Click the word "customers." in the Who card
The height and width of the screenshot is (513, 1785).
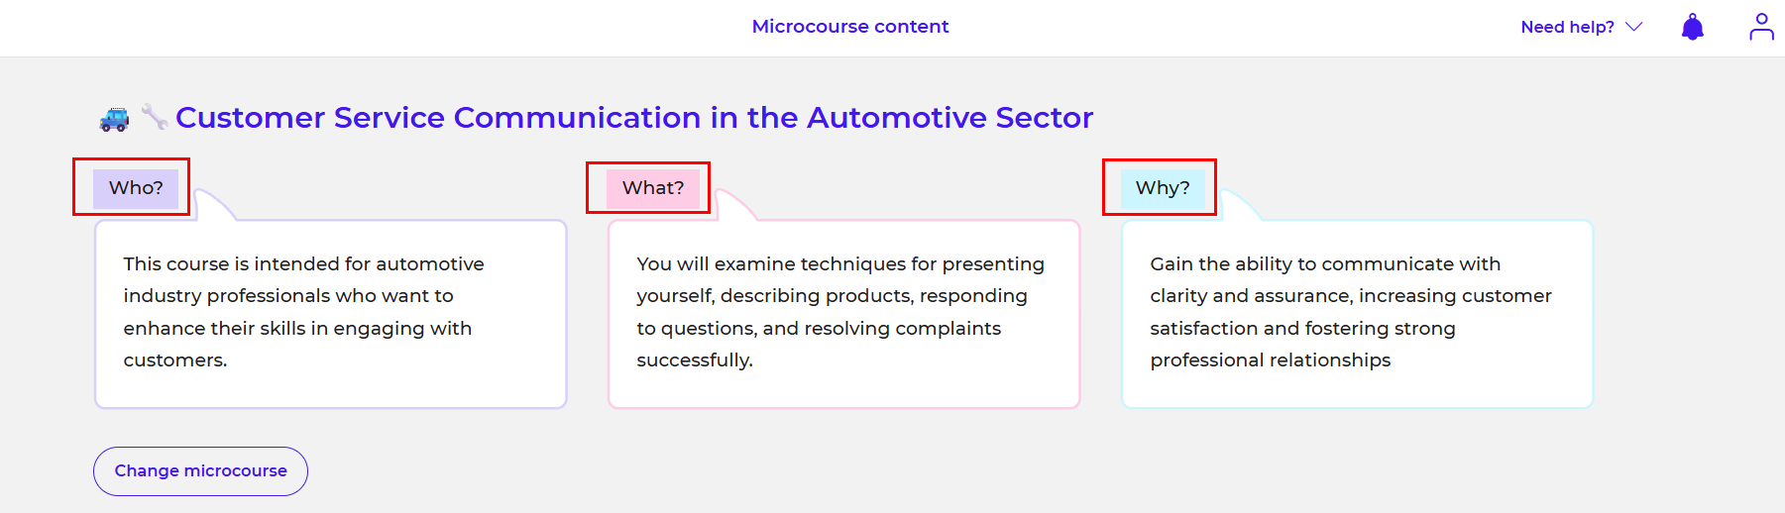pos(175,360)
